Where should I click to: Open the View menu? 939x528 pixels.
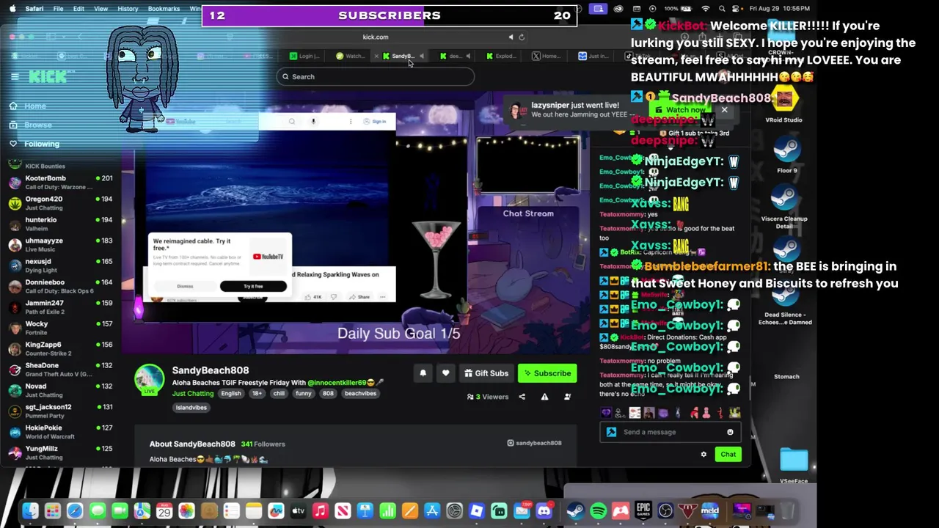[101, 9]
